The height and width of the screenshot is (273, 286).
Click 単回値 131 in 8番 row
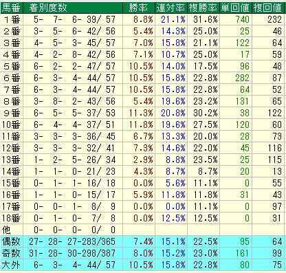[x=243, y=102]
